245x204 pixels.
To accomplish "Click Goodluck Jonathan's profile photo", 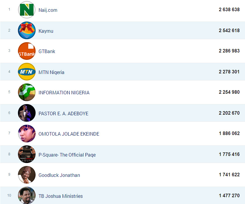I will (27, 175).
